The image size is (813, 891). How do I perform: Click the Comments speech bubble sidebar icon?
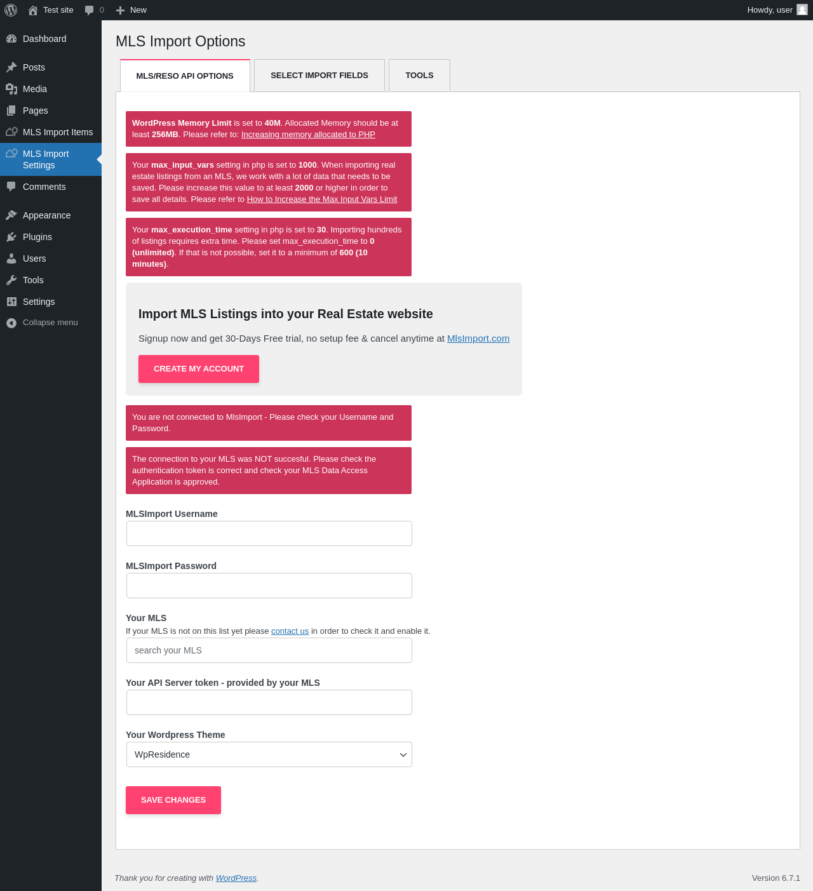tap(11, 187)
